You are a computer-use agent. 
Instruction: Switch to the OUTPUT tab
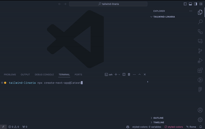pos(25,75)
